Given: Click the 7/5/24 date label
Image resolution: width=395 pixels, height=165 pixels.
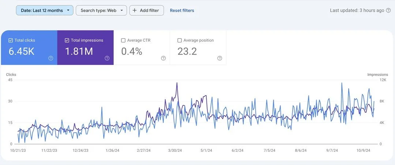Looking at the screenshot, I should [x=270, y=150].
